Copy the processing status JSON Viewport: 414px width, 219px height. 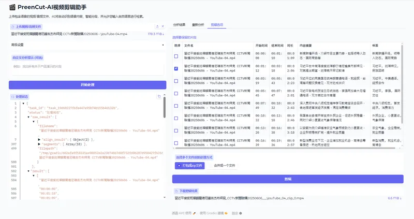[159, 96]
